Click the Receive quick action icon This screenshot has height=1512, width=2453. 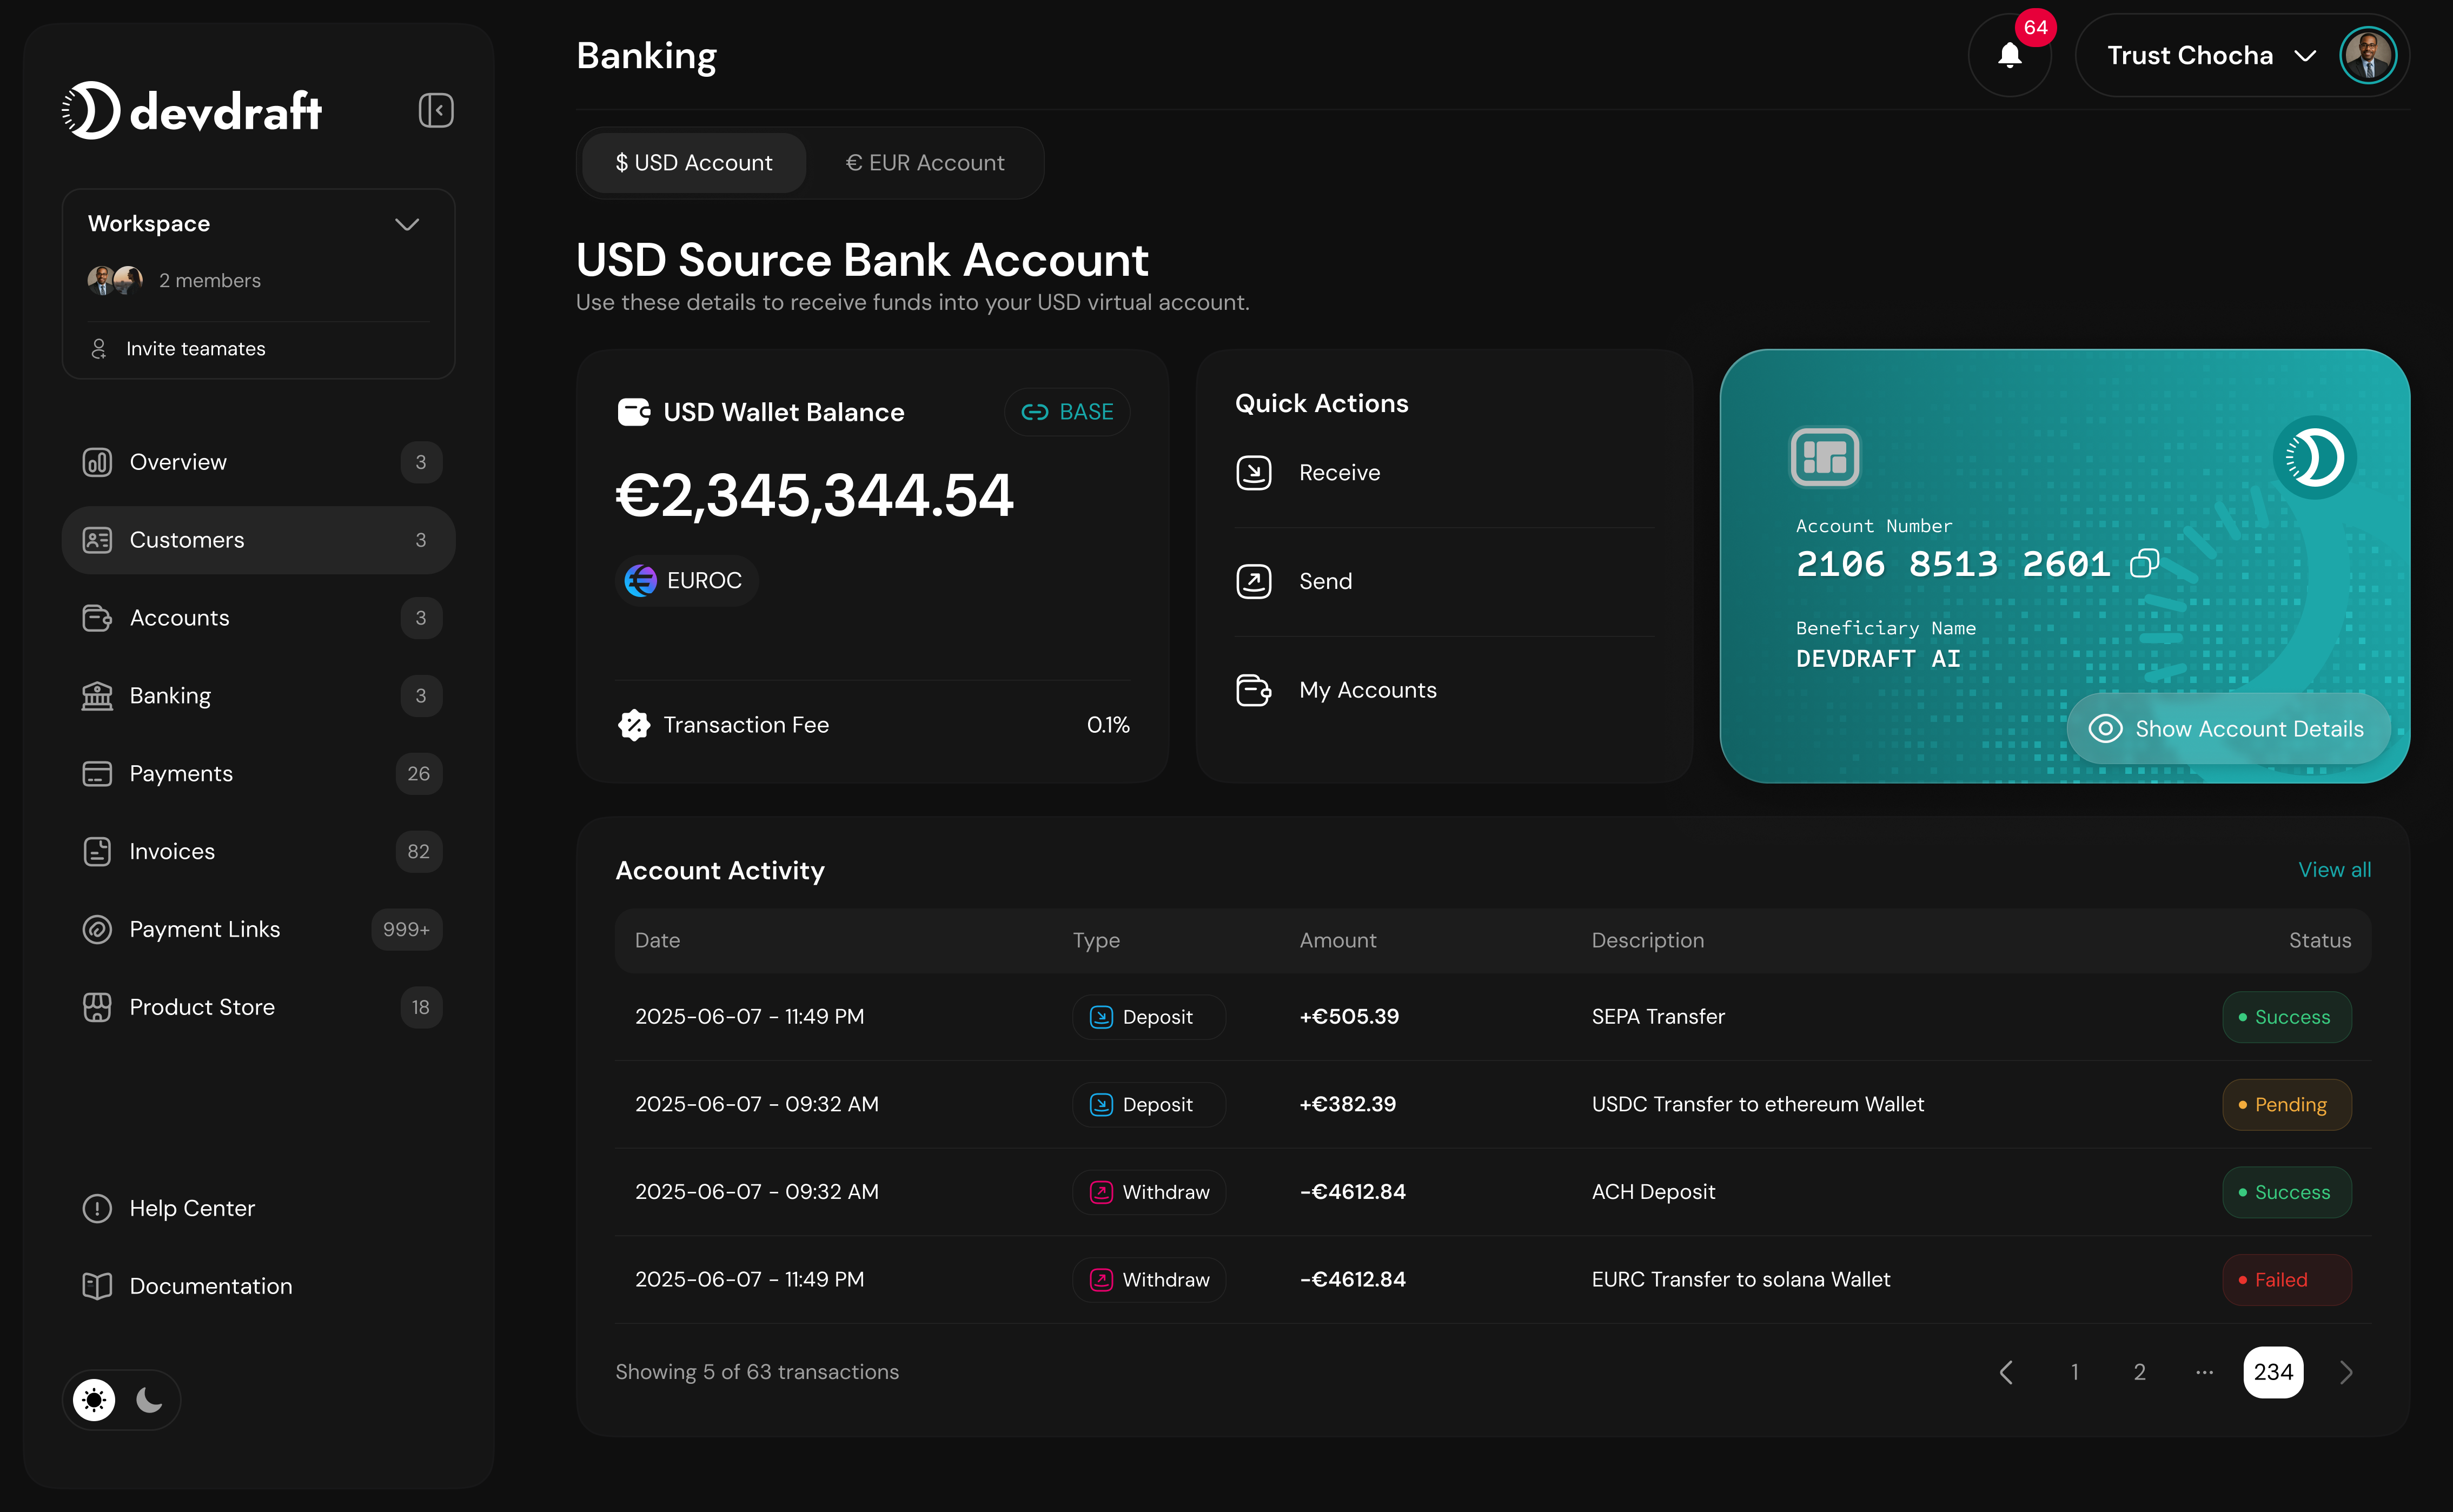pyautogui.click(x=1252, y=472)
